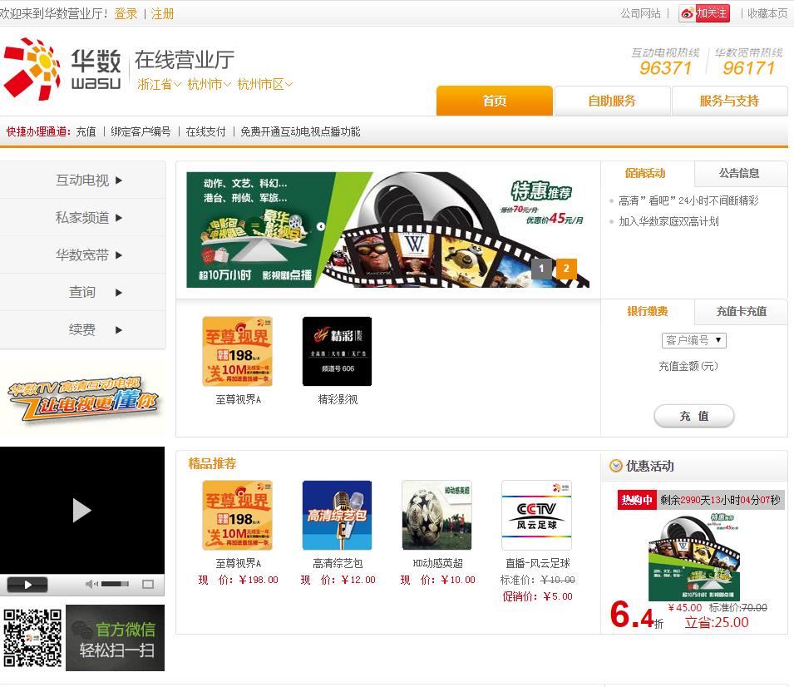Mute the video player speaker icon
Viewport: 794px width, 687px height.
[x=91, y=584]
